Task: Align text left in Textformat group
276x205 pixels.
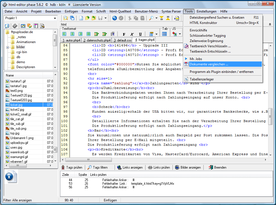Action: pos(65,34)
